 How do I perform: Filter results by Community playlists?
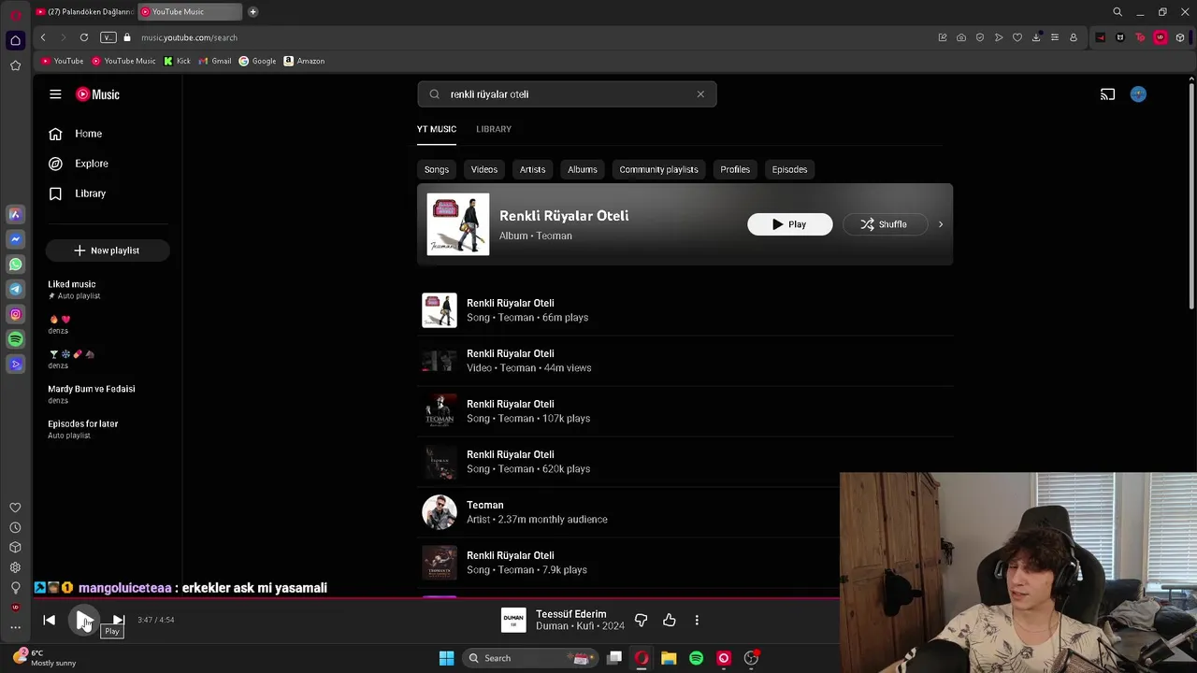click(x=658, y=169)
